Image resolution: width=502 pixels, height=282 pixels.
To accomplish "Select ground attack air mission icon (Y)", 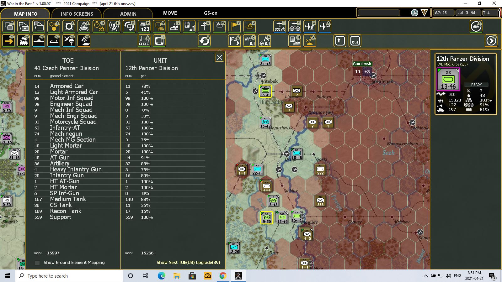I will 295,26.
